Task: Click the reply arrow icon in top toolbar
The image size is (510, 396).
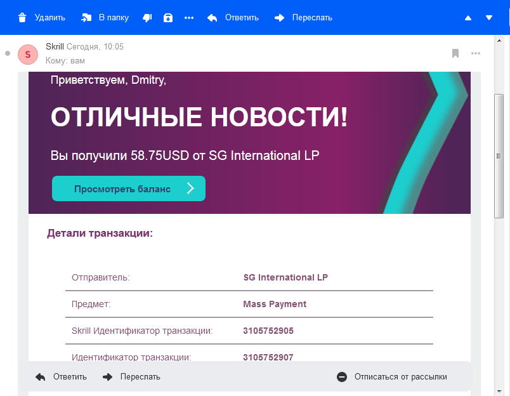Action: click(212, 18)
